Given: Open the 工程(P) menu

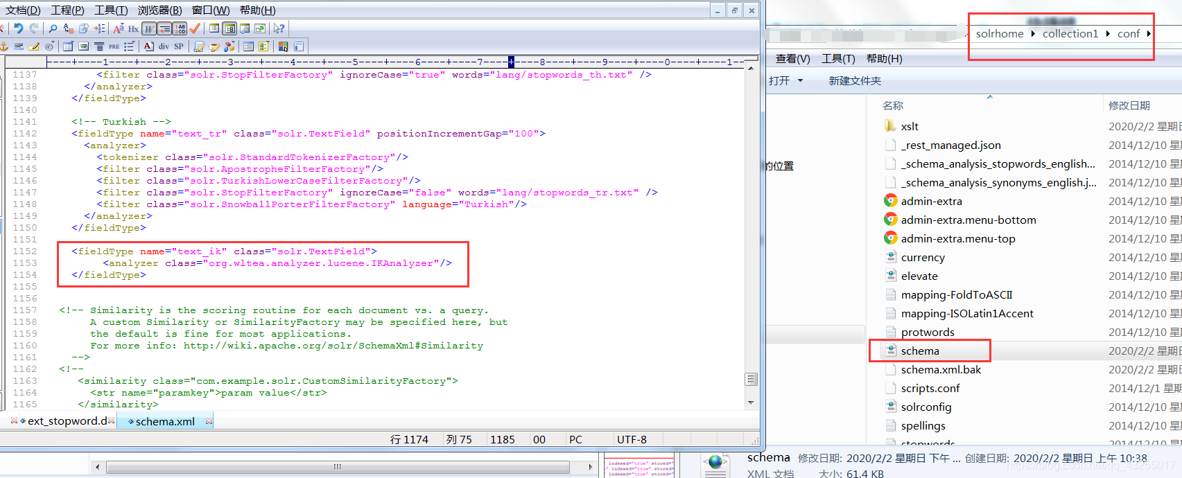Looking at the screenshot, I should click(67, 10).
